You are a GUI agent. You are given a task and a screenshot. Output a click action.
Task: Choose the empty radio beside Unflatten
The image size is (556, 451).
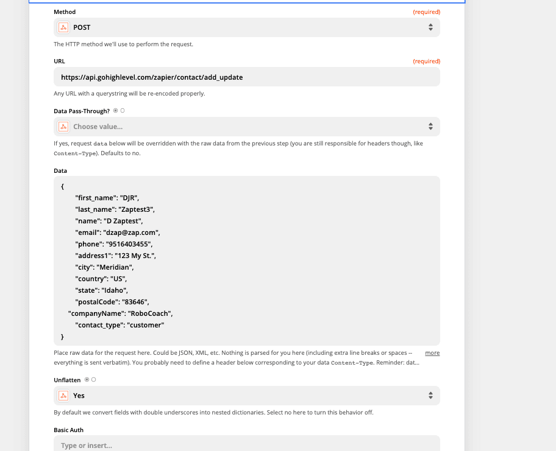click(x=94, y=380)
